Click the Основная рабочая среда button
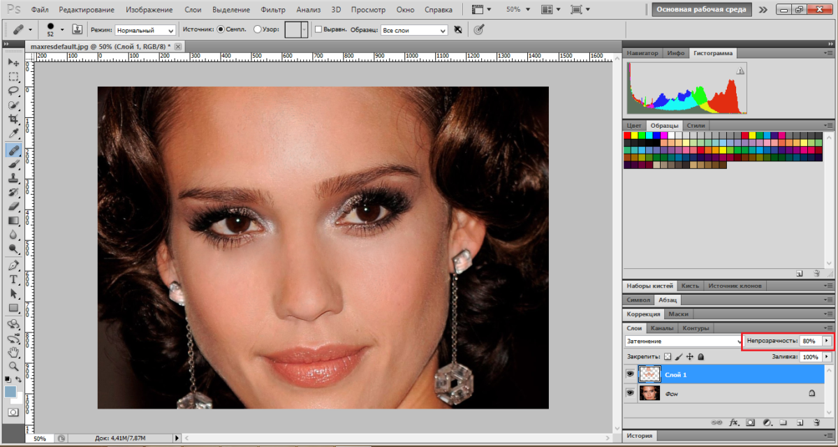838x447 pixels. pos(702,10)
